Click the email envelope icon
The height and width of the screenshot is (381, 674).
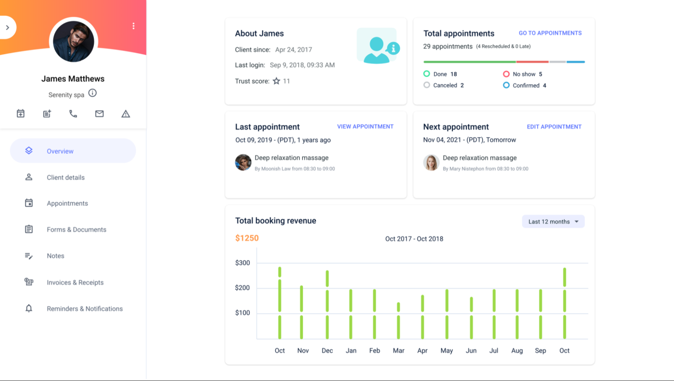100,114
